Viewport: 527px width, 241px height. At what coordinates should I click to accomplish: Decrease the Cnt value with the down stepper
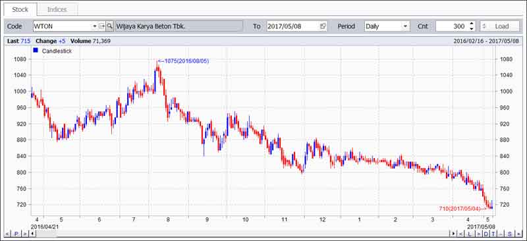tap(471, 28)
